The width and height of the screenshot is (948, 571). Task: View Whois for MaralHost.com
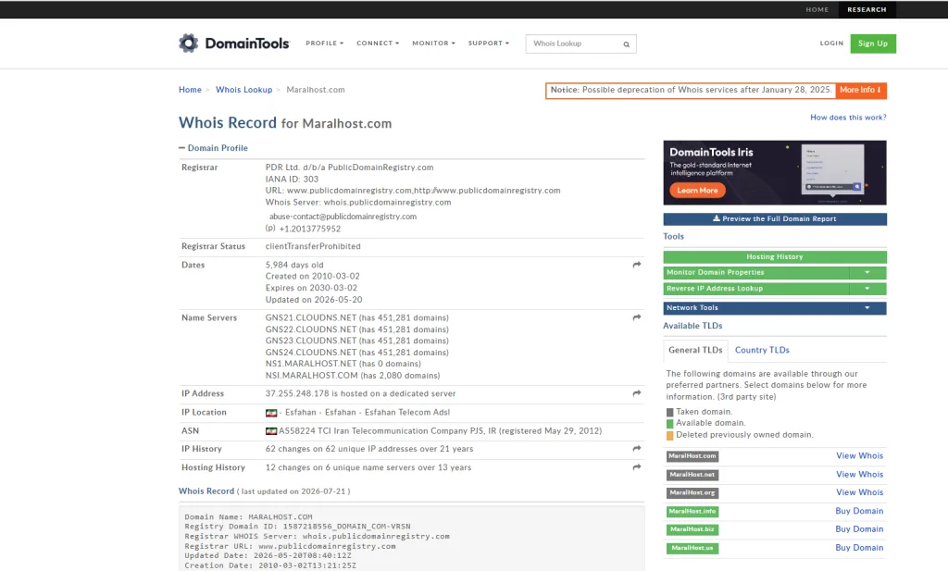tap(859, 456)
